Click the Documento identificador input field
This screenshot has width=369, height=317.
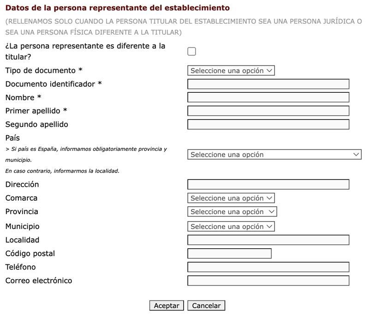269,84
